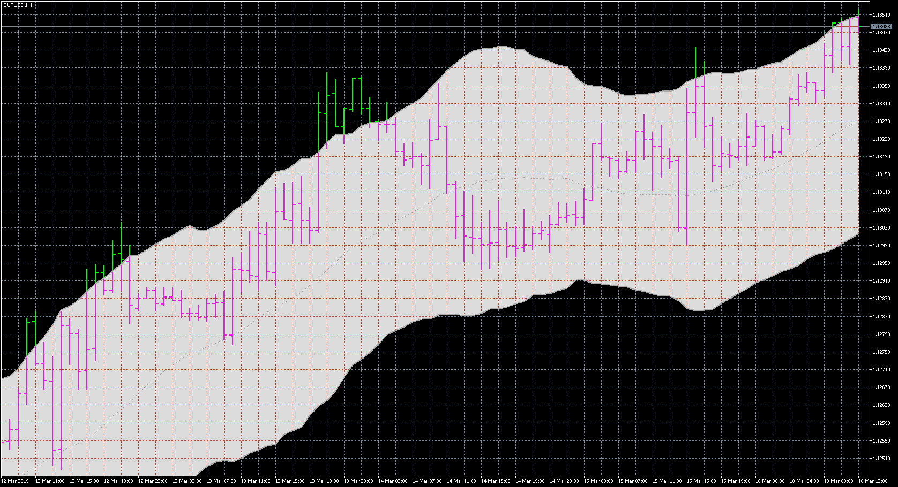898x487 pixels.
Task: Click the 1.12550 price axis label
Action: pyautogui.click(x=881, y=440)
